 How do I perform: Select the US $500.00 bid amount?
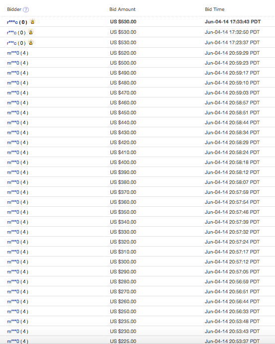tap(123, 63)
